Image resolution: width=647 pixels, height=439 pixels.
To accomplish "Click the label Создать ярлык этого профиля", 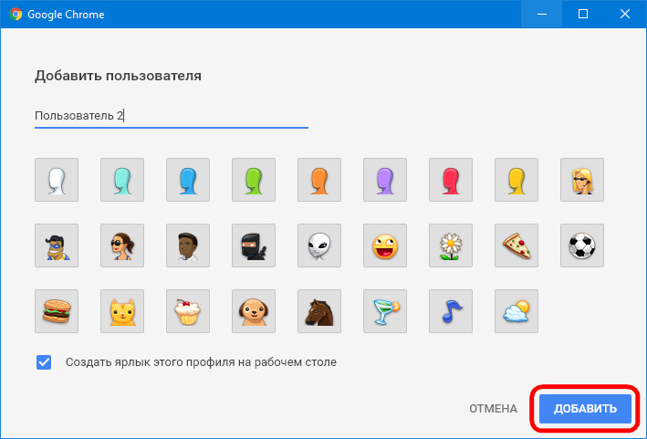I will [201, 362].
